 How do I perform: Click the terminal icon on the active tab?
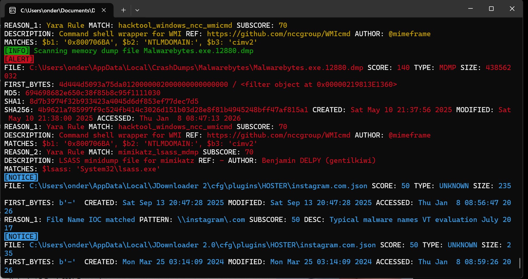13,11
